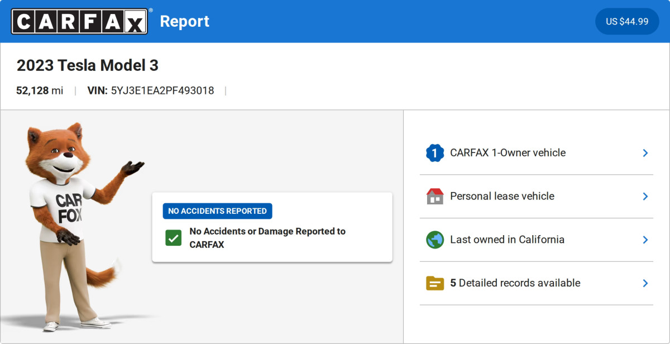Select the NO ACCIDENTS REPORTED badge
This screenshot has height=344, width=670.
pos(217,211)
